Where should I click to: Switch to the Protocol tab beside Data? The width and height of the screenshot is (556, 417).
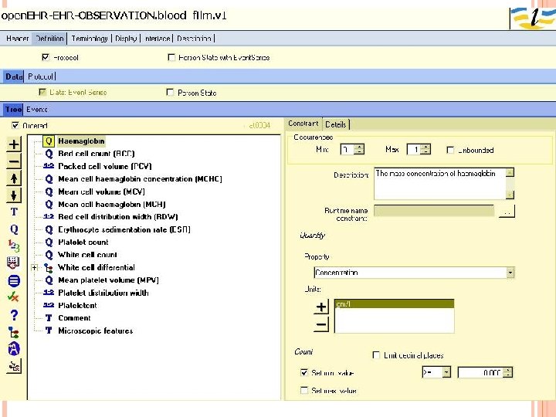pyautogui.click(x=40, y=76)
